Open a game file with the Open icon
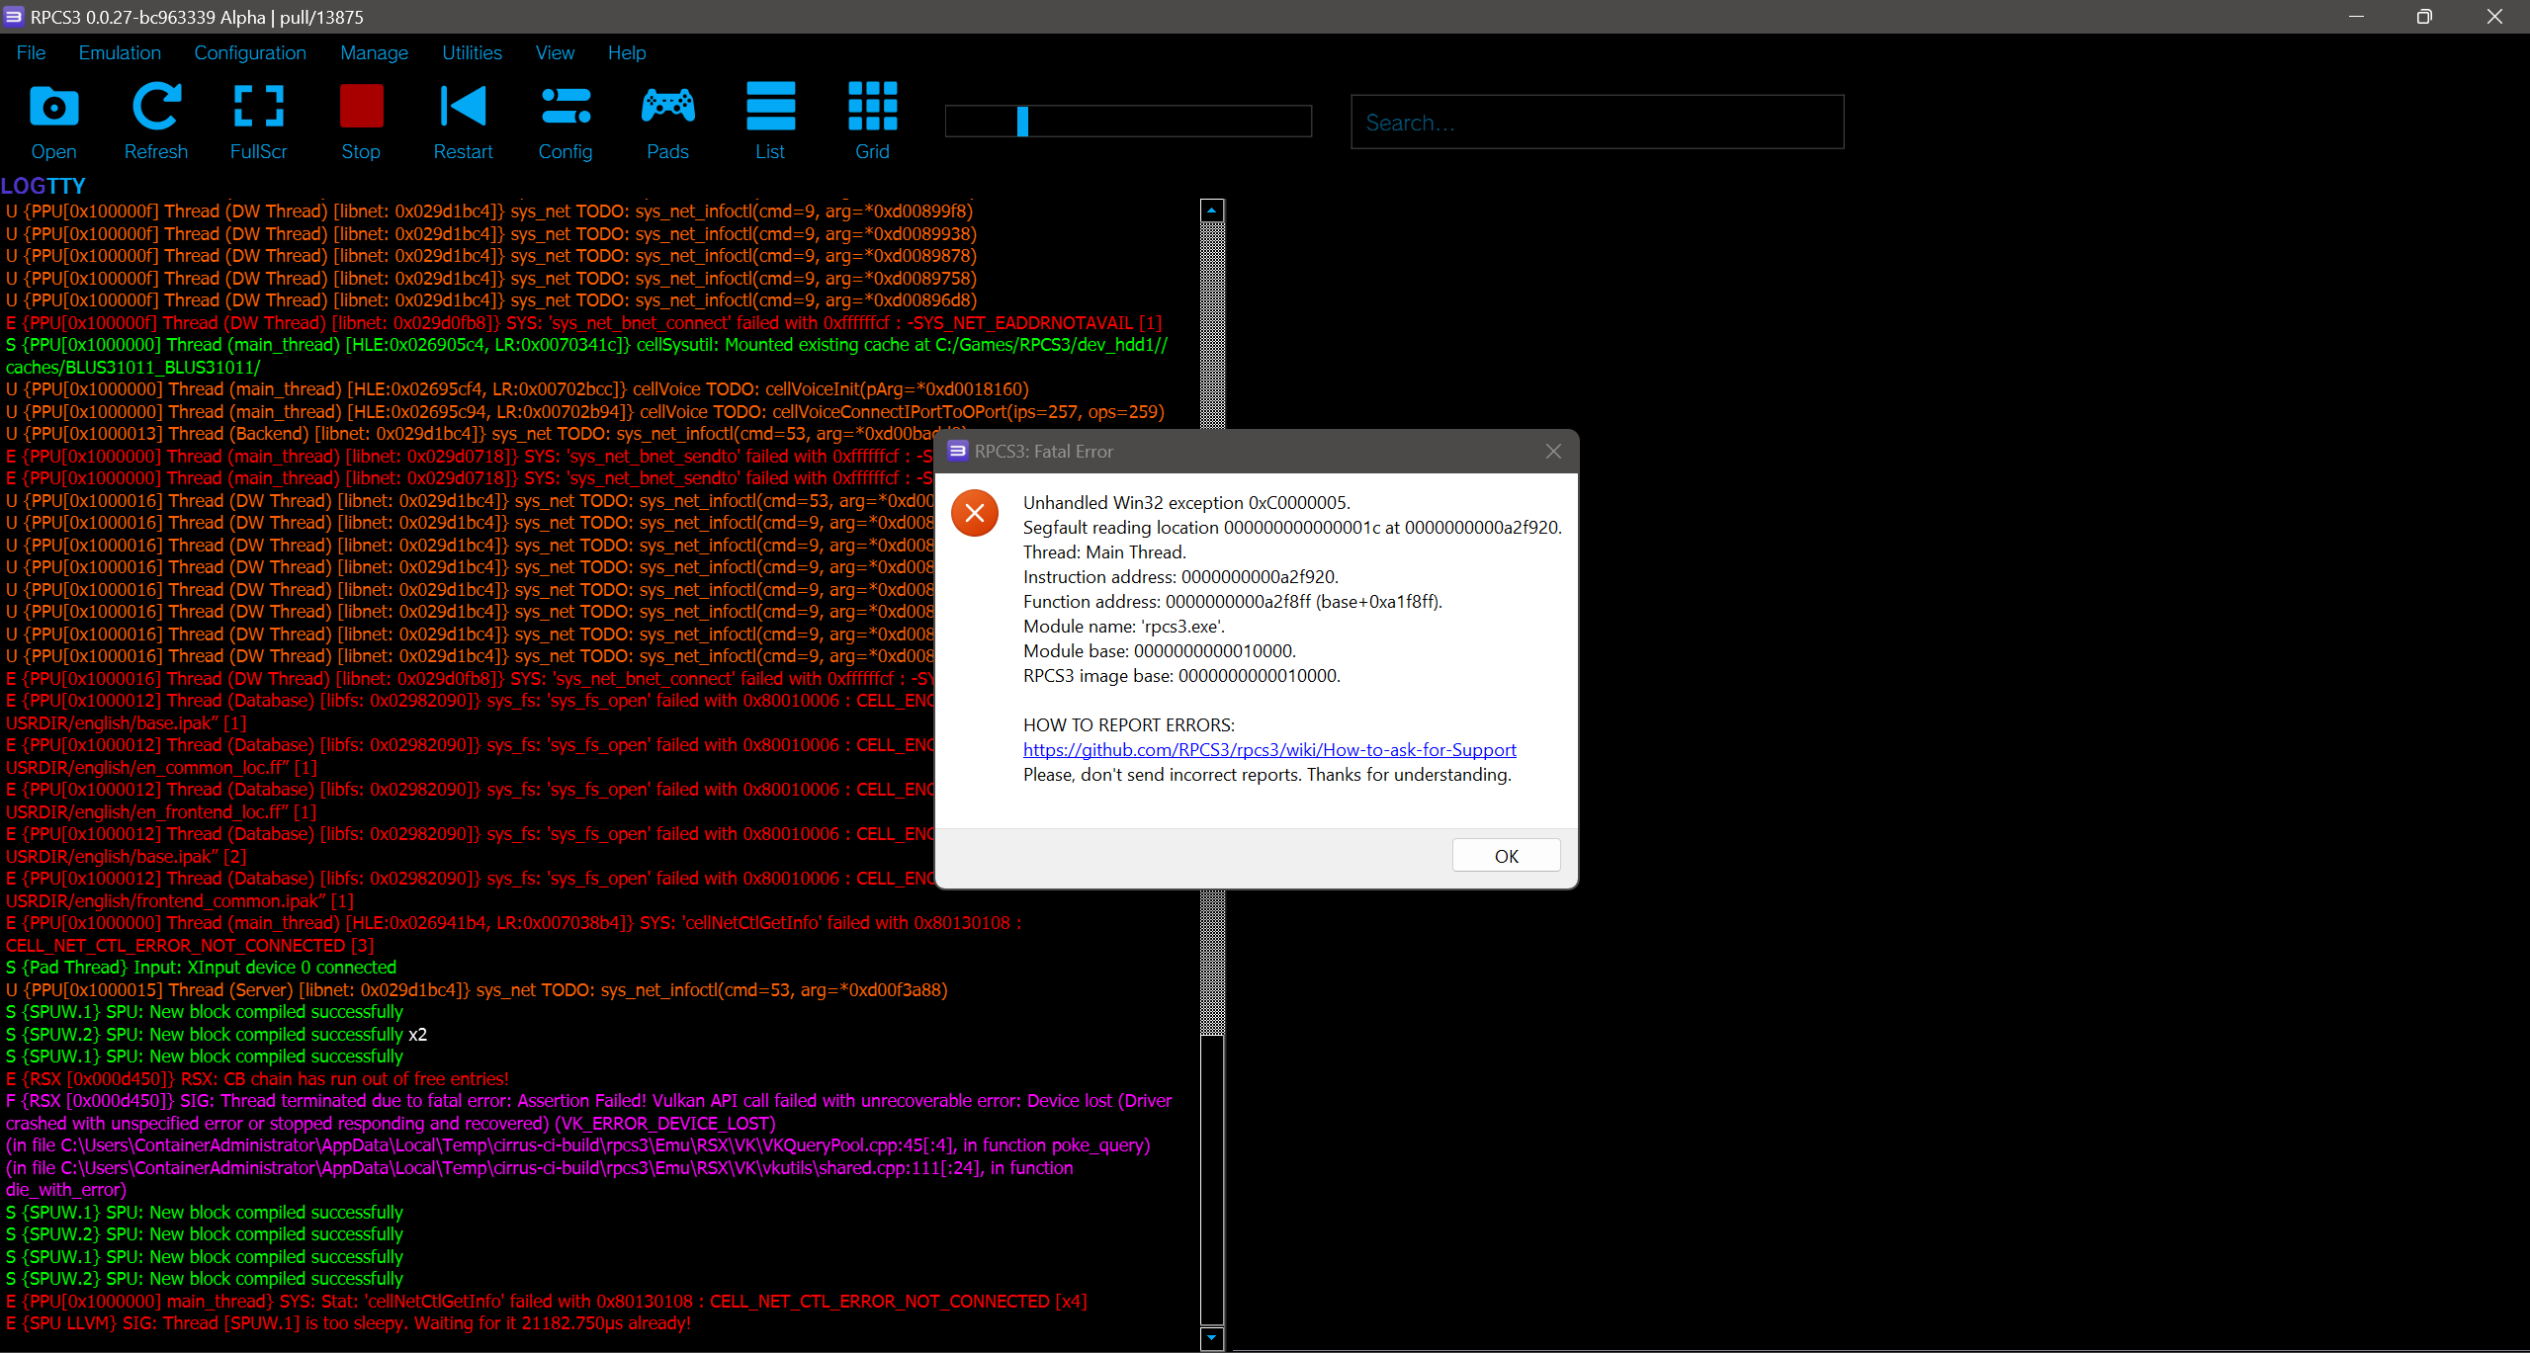 point(52,121)
